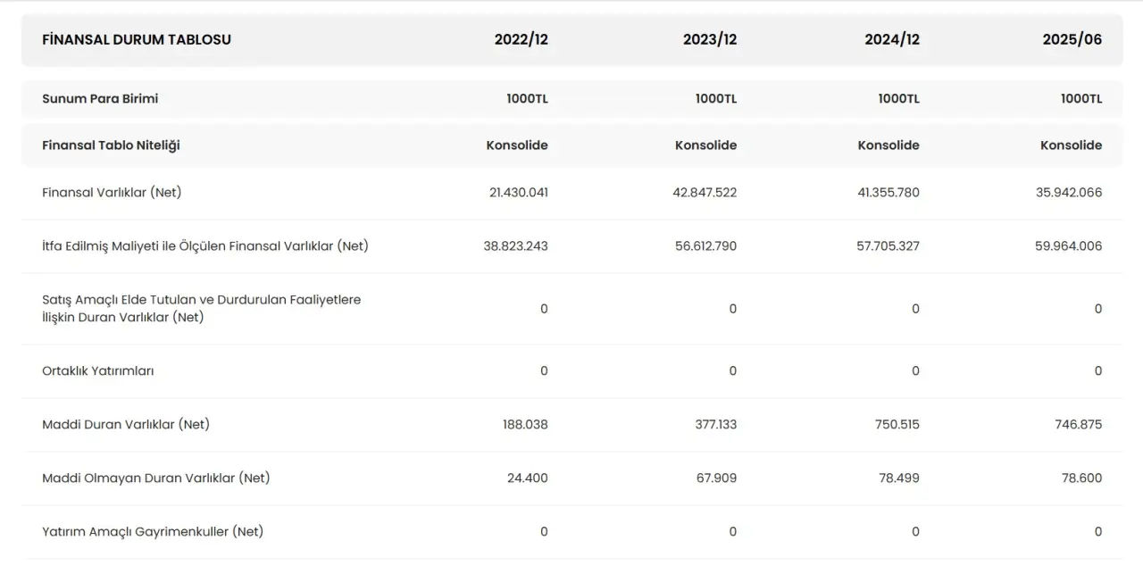Click the Ortaklık Yatırımları row label
This screenshot has width=1143, height=574.
click(x=97, y=370)
